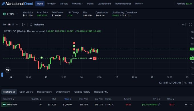
Task: Click the HYPE token icon in header
Action: coord(4,14)
